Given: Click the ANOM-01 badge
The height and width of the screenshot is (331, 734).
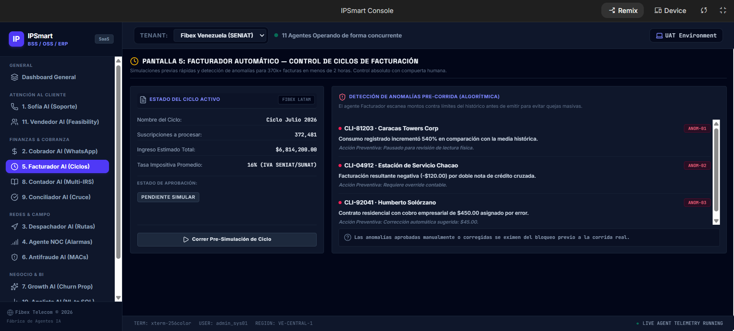Looking at the screenshot, I should (x=697, y=129).
